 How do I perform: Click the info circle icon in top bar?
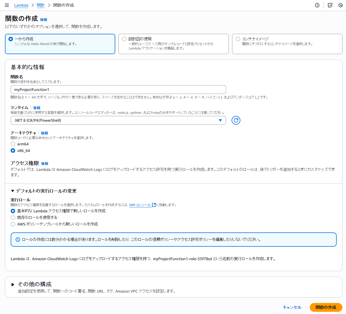coord(317,5)
